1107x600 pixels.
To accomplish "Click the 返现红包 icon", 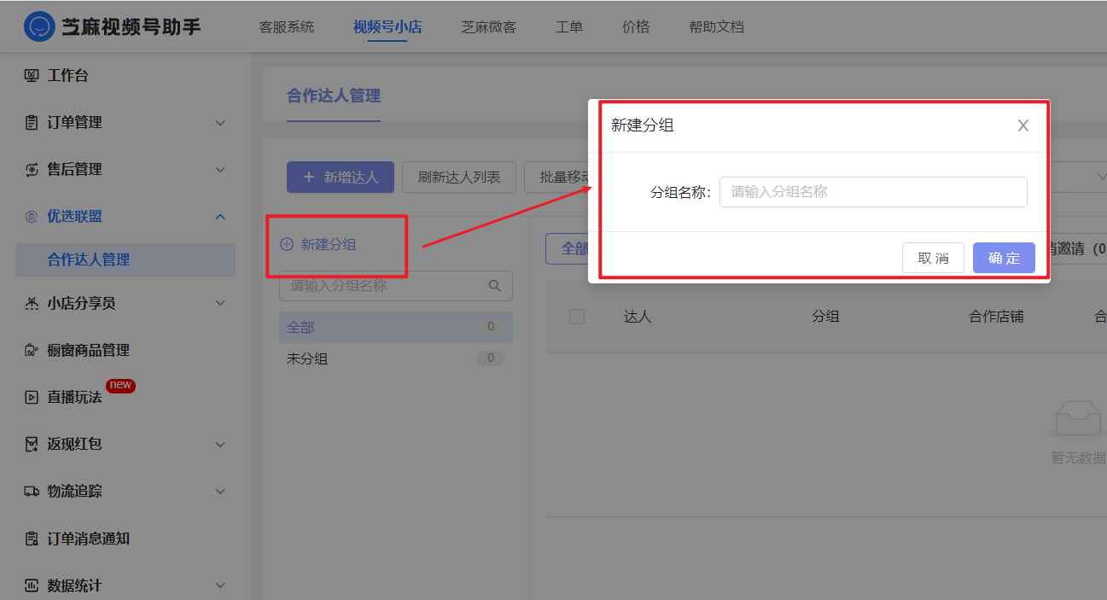I will 32,444.
